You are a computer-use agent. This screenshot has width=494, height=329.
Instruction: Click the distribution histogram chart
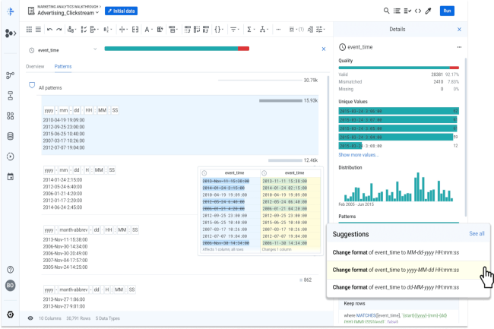tap(398, 187)
